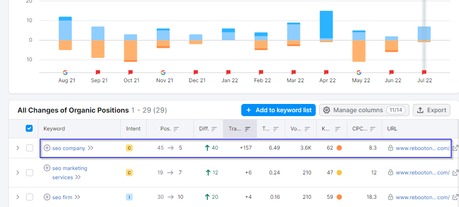The image size is (459, 207).
Task: Click the Google update icon under Aug 21
Action: coord(65,73)
